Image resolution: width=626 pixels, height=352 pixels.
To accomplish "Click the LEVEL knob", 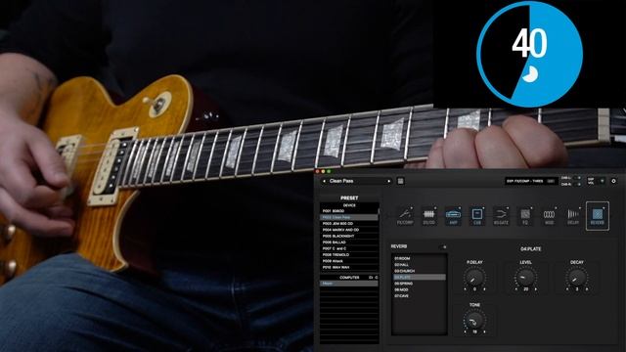I will click(526, 277).
